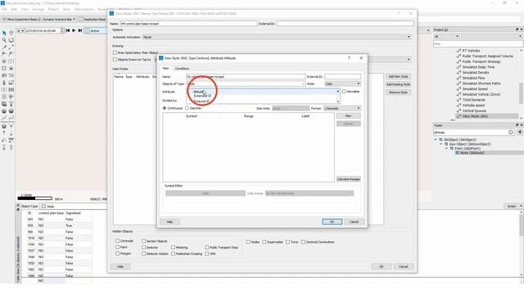524x295 pixels.
Task: Click the Node (GKNode) type icon
Action: (x=457, y=153)
